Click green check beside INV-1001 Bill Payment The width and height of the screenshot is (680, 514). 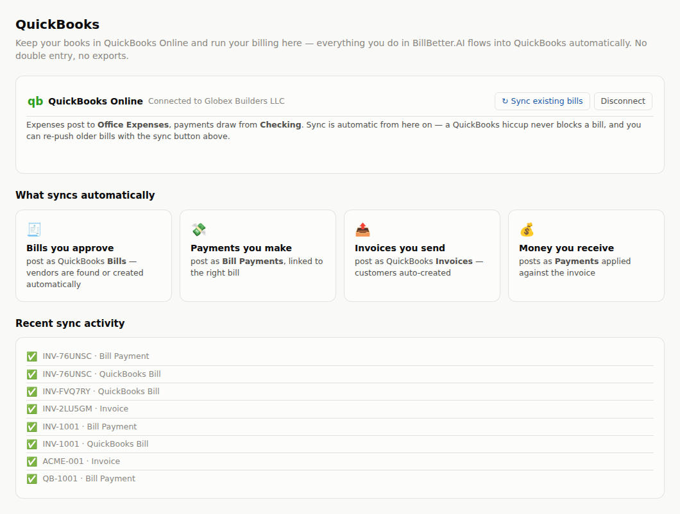tap(31, 426)
